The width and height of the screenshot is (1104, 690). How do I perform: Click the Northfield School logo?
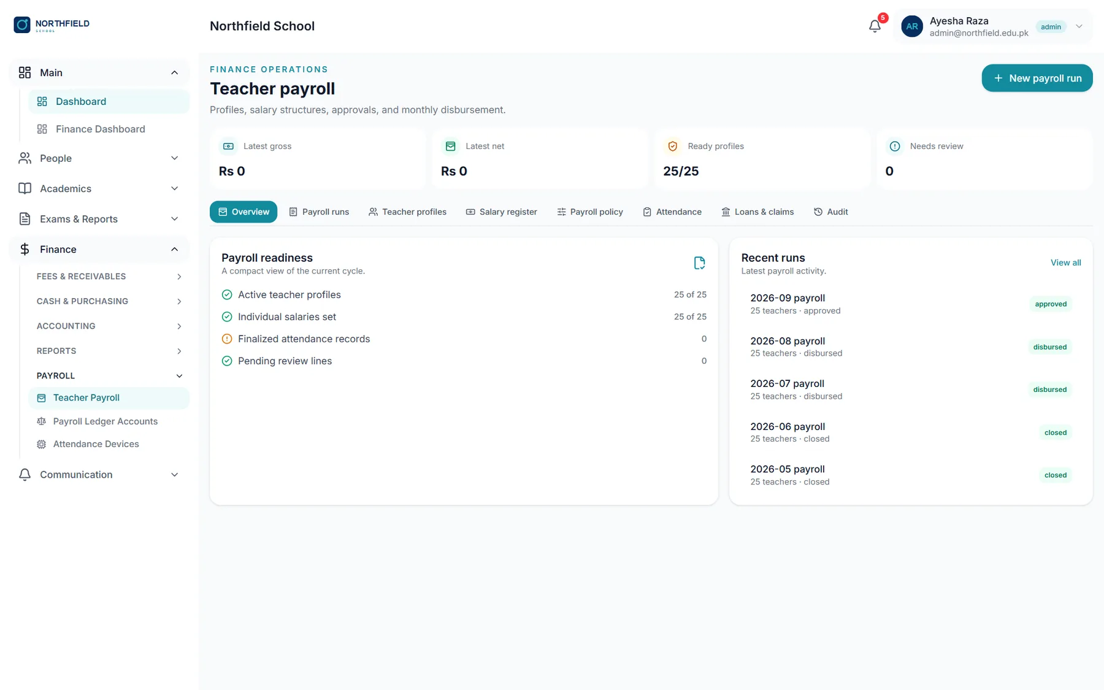(x=52, y=25)
